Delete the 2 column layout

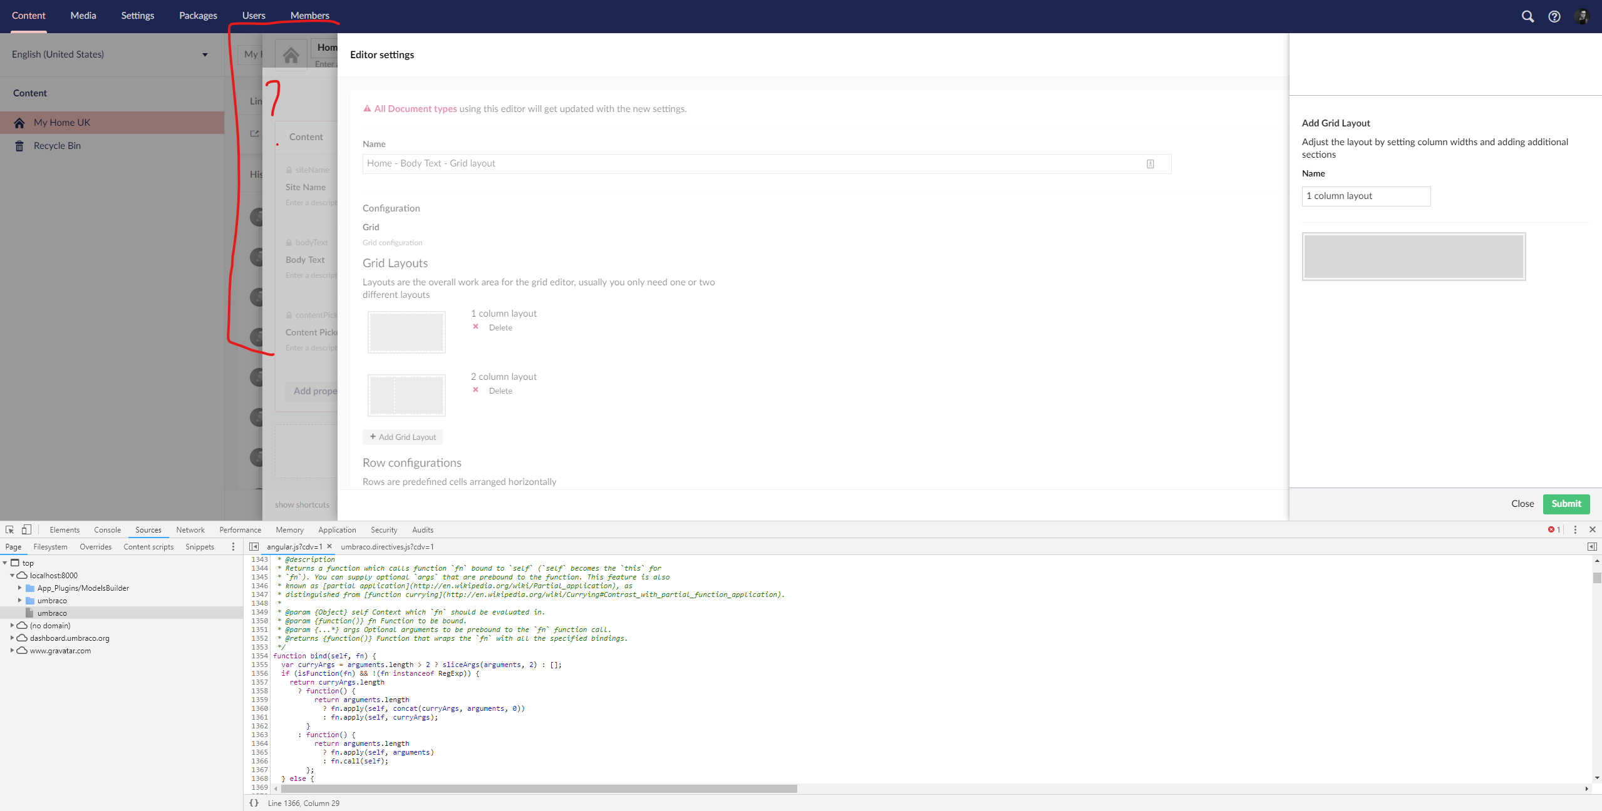pyautogui.click(x=499, y=390)
